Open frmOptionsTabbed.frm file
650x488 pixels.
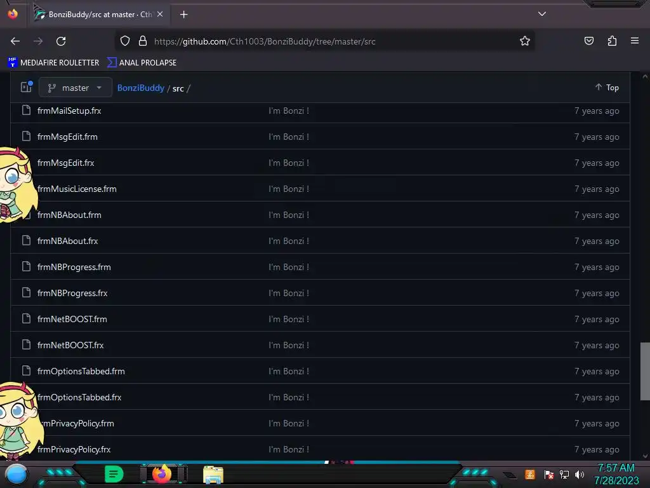[x=81, y=371]
